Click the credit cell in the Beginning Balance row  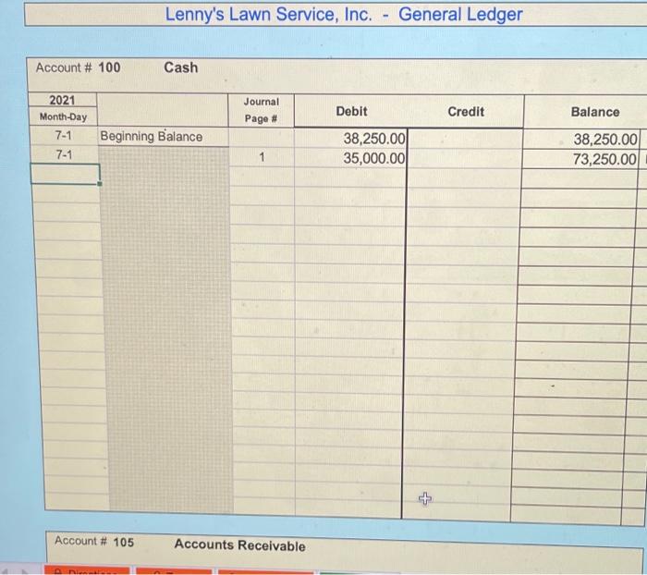(465, 139)
